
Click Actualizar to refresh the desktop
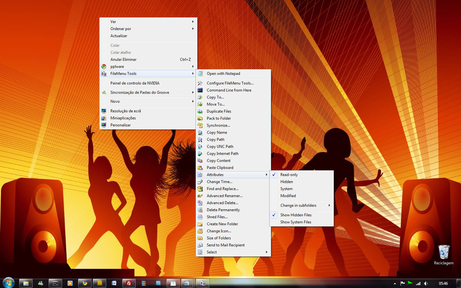click(x=119, y=36)
